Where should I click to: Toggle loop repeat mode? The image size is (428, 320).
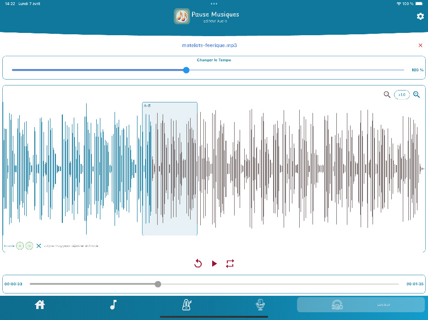click(x=230, y=263)
